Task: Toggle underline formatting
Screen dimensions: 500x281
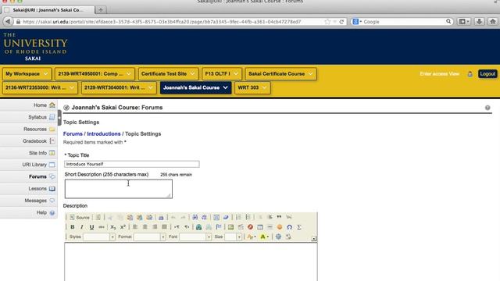Action: click(91, 227)
